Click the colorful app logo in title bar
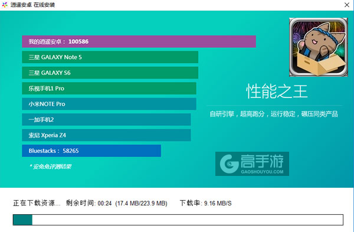This screenshot has height=232, width=354. point(5,5)
